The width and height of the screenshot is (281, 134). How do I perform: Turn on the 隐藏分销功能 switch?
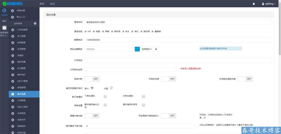(92, 116)
